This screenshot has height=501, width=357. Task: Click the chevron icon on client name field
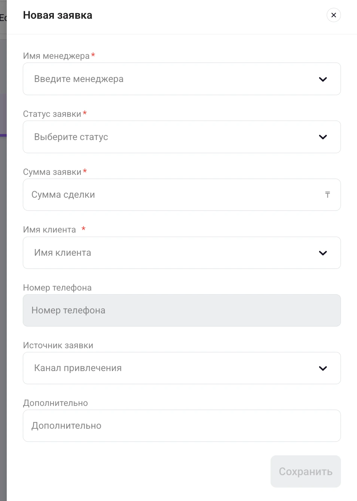tap(323, 253)
